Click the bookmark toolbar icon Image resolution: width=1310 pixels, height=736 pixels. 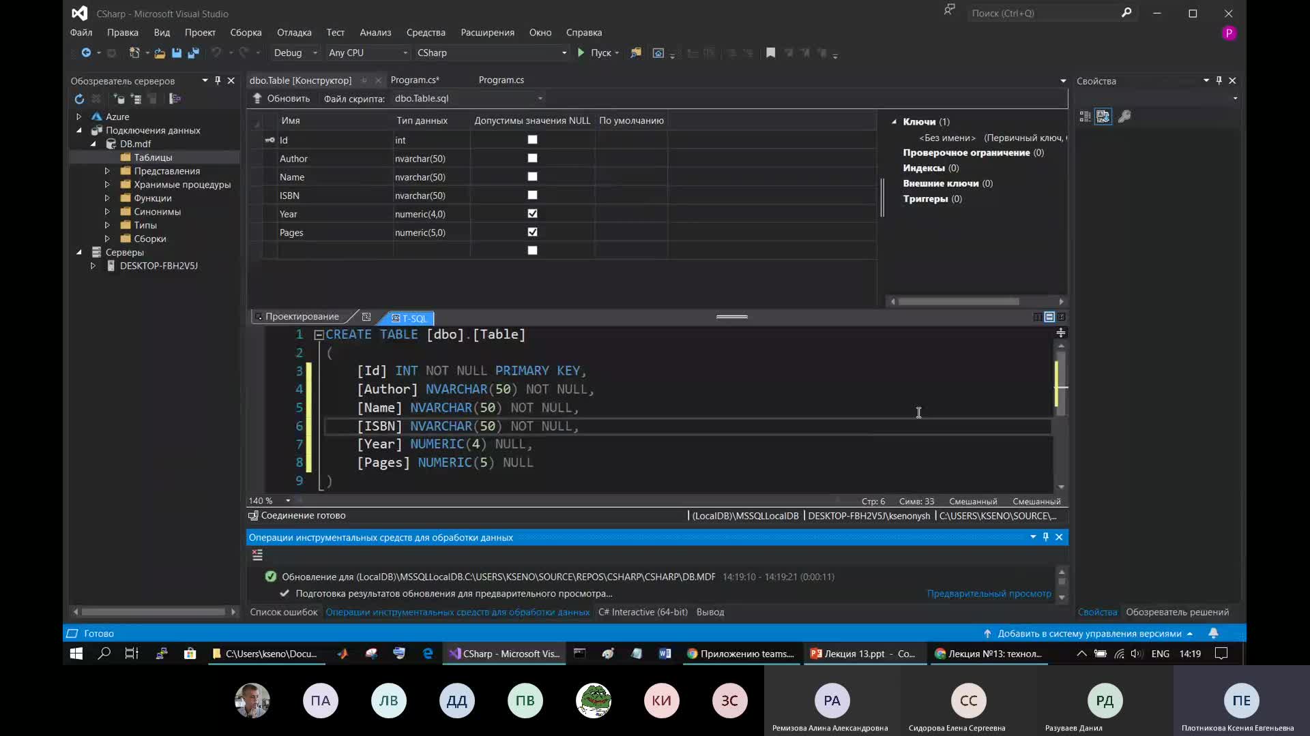tap(771, 52)
